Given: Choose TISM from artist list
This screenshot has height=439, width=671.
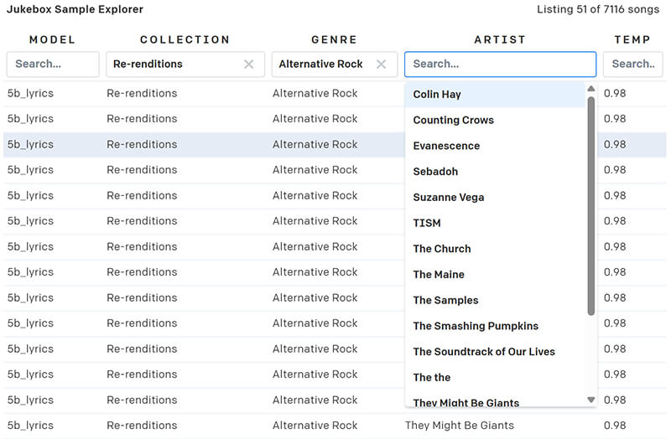Looking at the screenshot, I should [x=427, y=223].
